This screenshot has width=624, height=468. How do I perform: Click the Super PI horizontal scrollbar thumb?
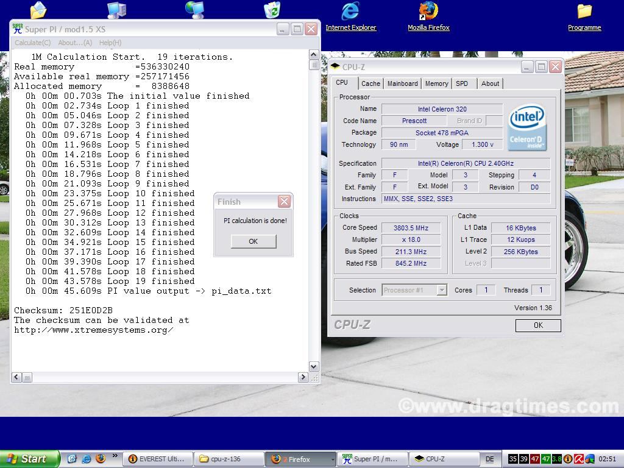[x=27, y=377]
